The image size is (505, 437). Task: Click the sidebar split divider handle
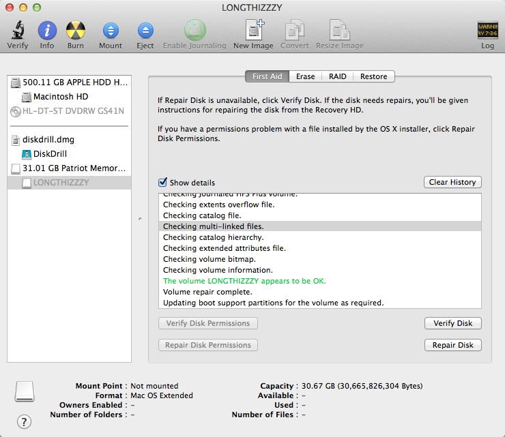pos(140,219)
